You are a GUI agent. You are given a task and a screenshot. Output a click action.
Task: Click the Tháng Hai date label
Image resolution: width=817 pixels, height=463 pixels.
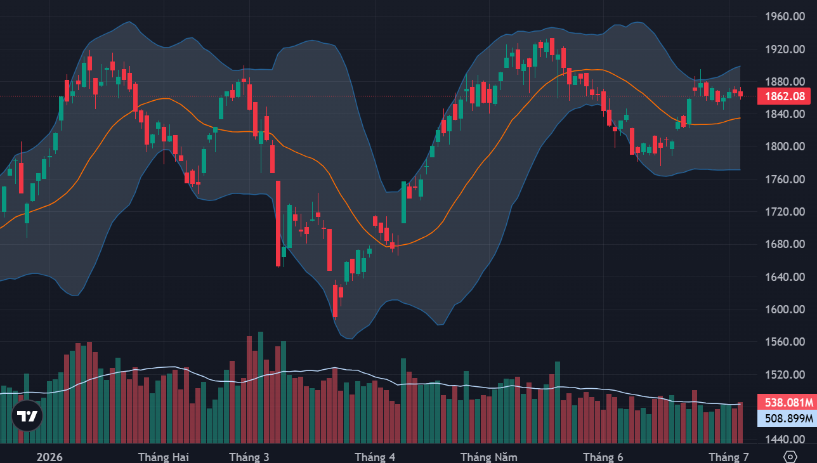coord(163,457)
